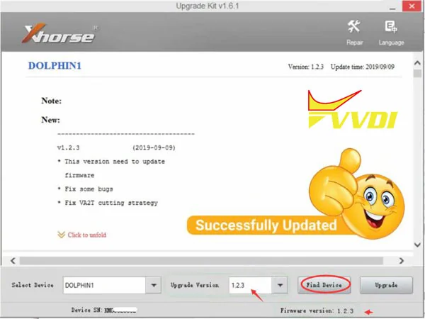The width and height of the screenshot is (425, 319).
Task: Click 'Firmware version: 1.2.3' status text
Action: click(317, 311)
